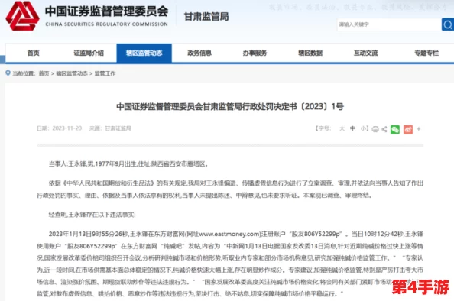Screen dimensions: 454x301
Task: Open the 专题专栏 navigation tab
Action: tap(426, 53)
